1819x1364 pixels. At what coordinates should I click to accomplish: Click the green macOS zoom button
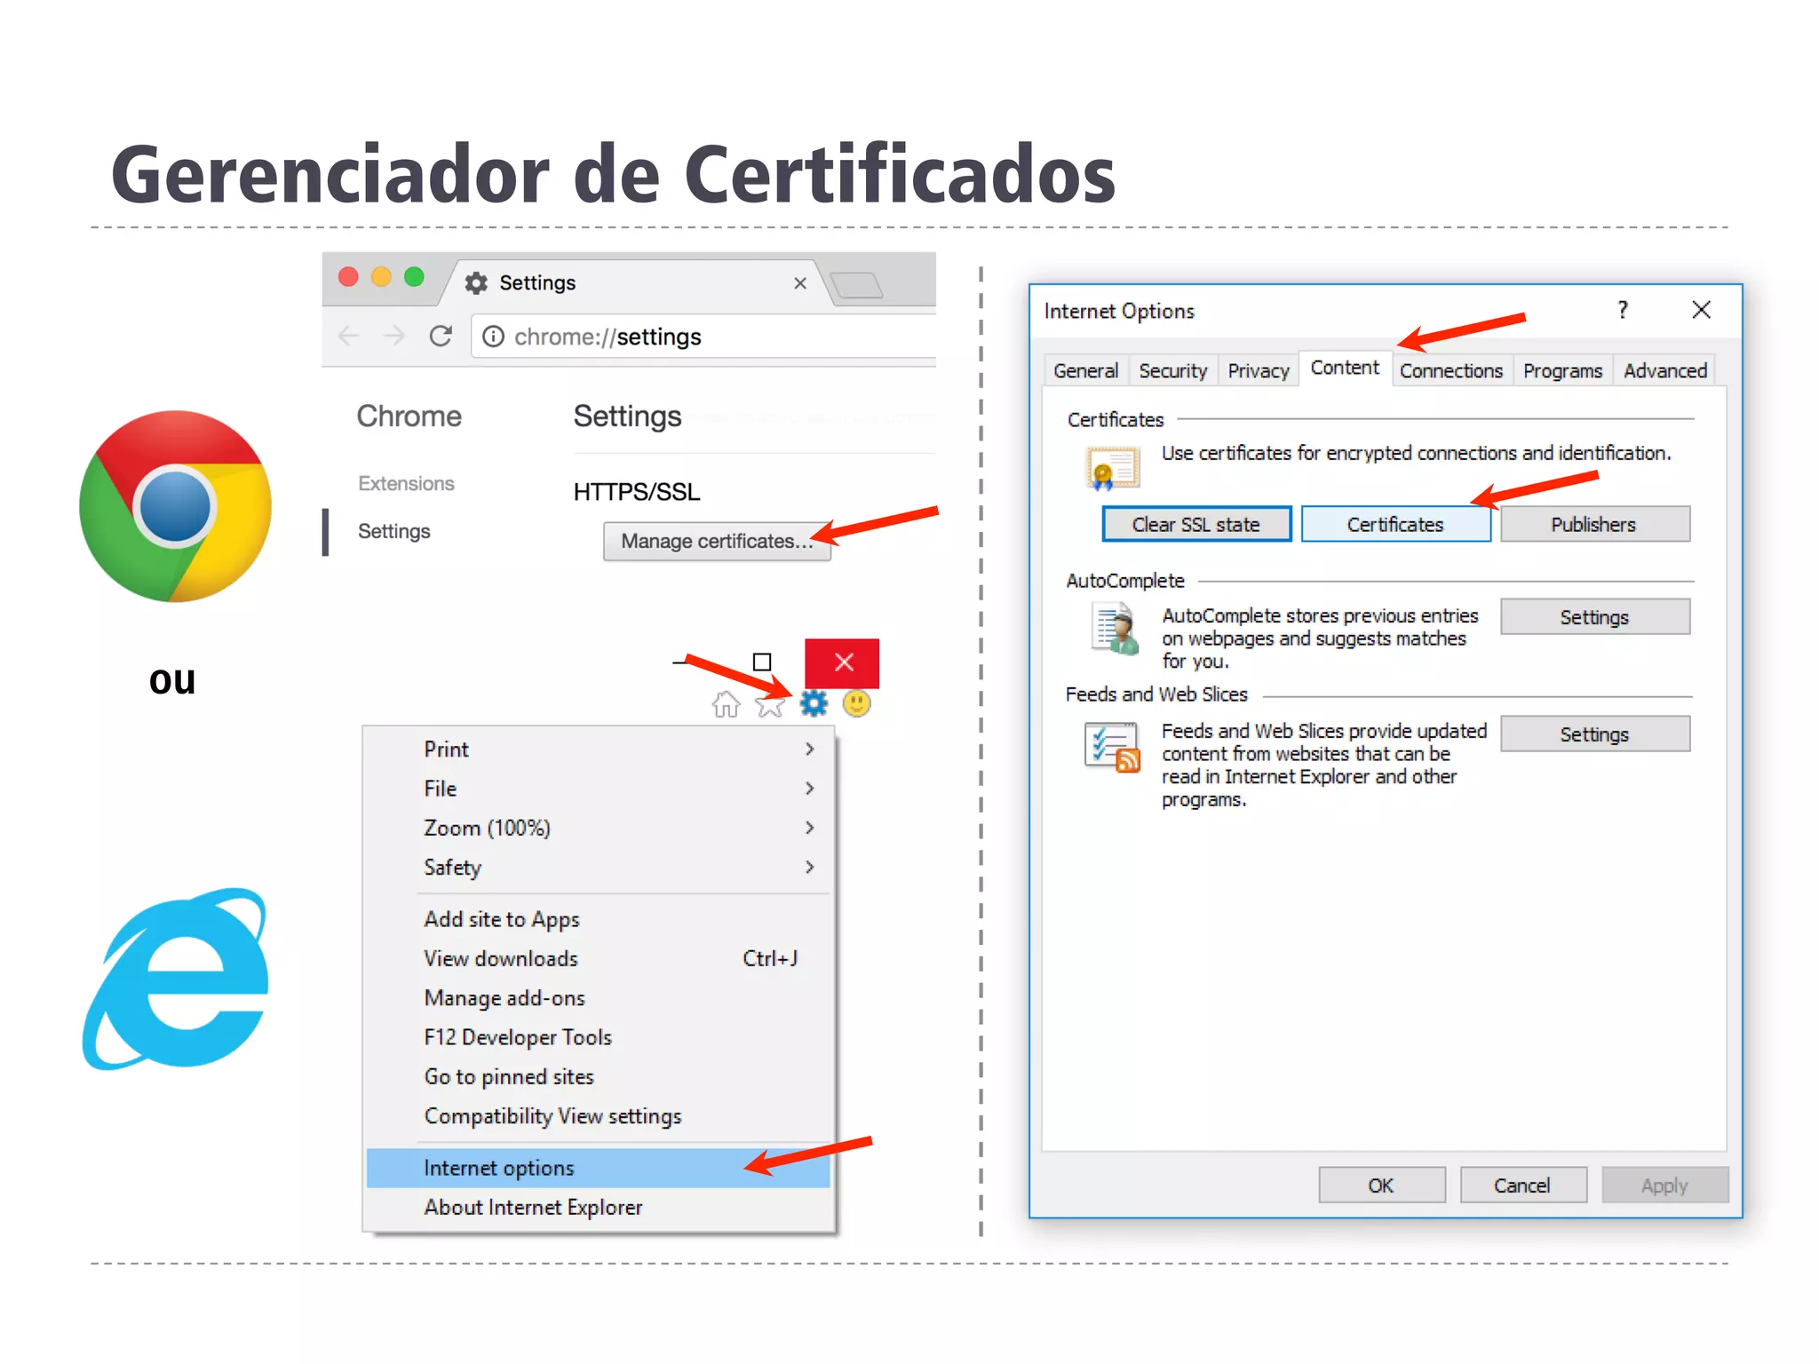click(414, 277)
